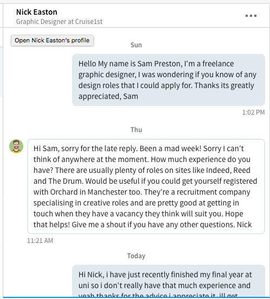The width and height of the screenshot is (270, 299).
Task: Click Nick Easton's avatar photo
Action: [16, 146]
